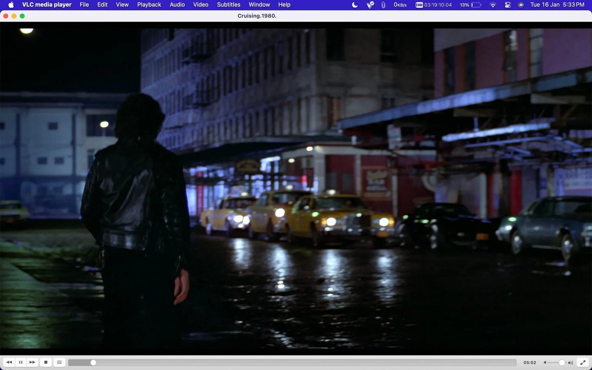Open the Help menu
592x370 pixels.
click(x=284, y=5)
